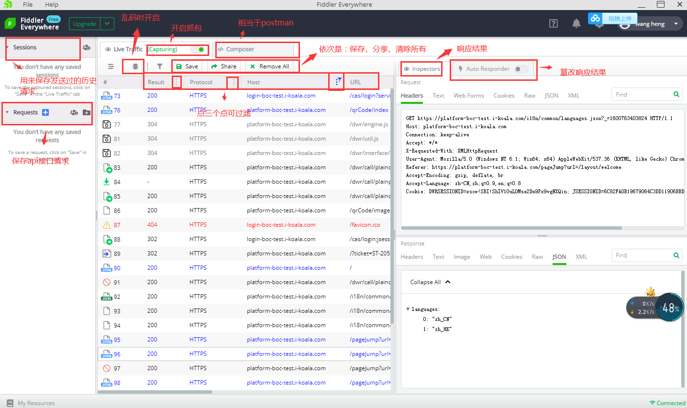Click the warning icon of session 87
The image size is (687, 408).
pos(107,225)
